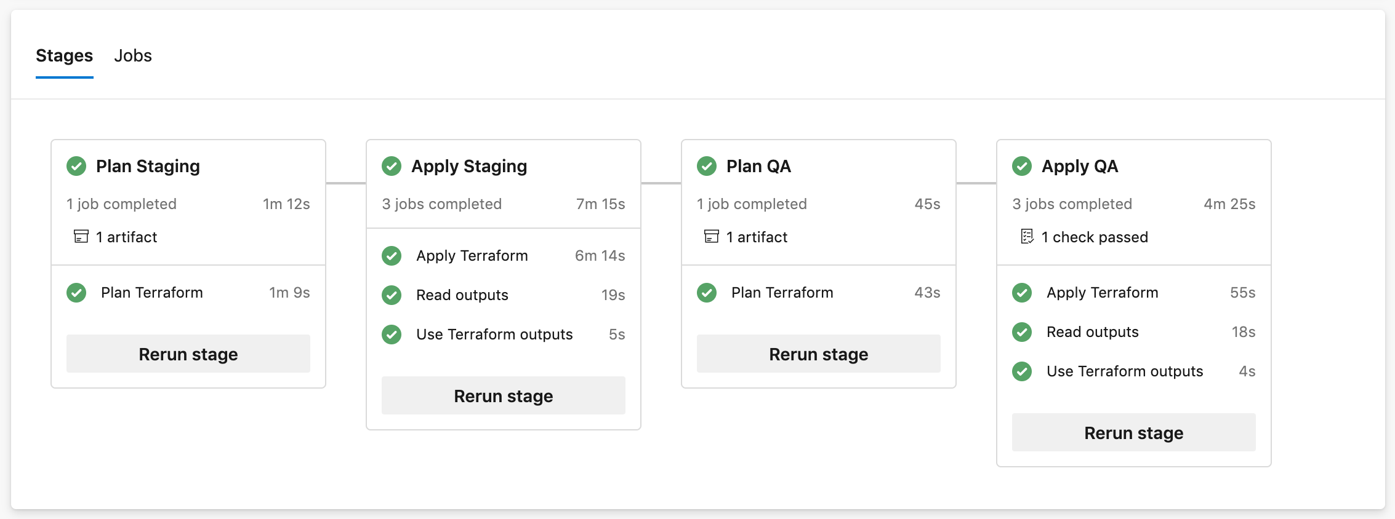
Task: Click the artifact icon in Plan QA
Action: click(x=712, y=237)
